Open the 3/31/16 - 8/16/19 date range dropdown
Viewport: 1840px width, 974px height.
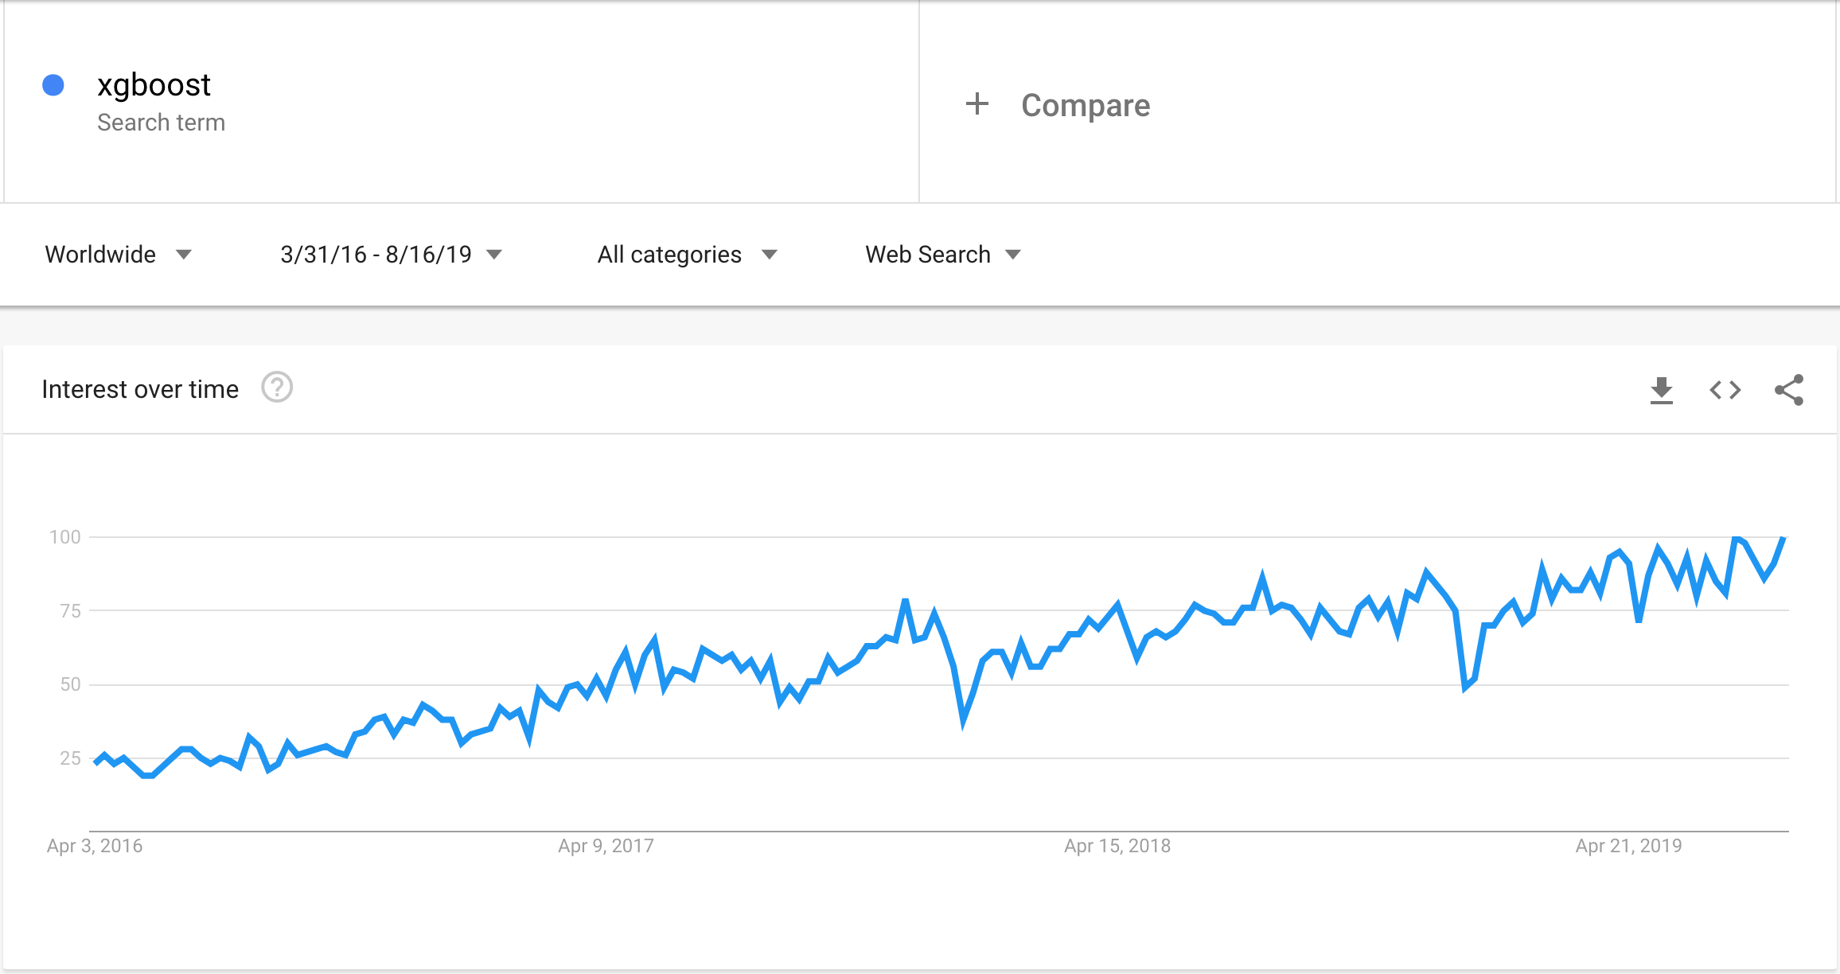point(391,255)
